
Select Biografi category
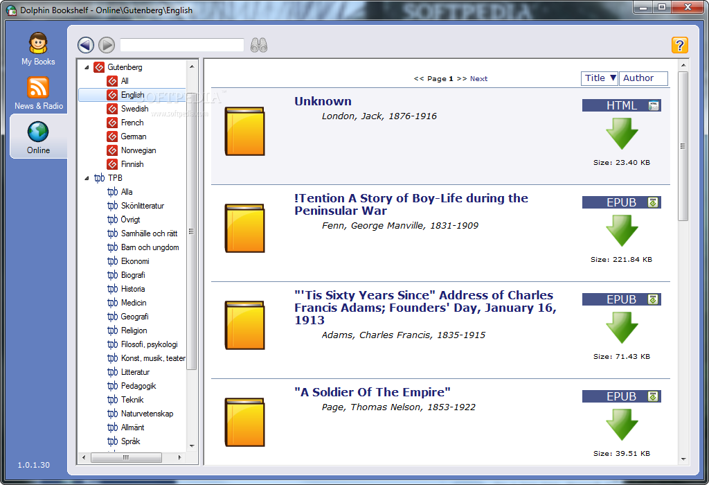click(x=133, y=275)
